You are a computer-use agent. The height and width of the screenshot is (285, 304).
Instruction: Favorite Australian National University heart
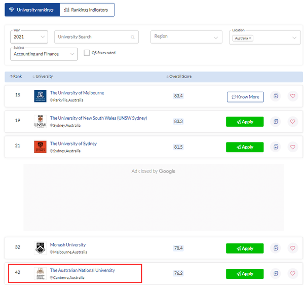(292, 273)
